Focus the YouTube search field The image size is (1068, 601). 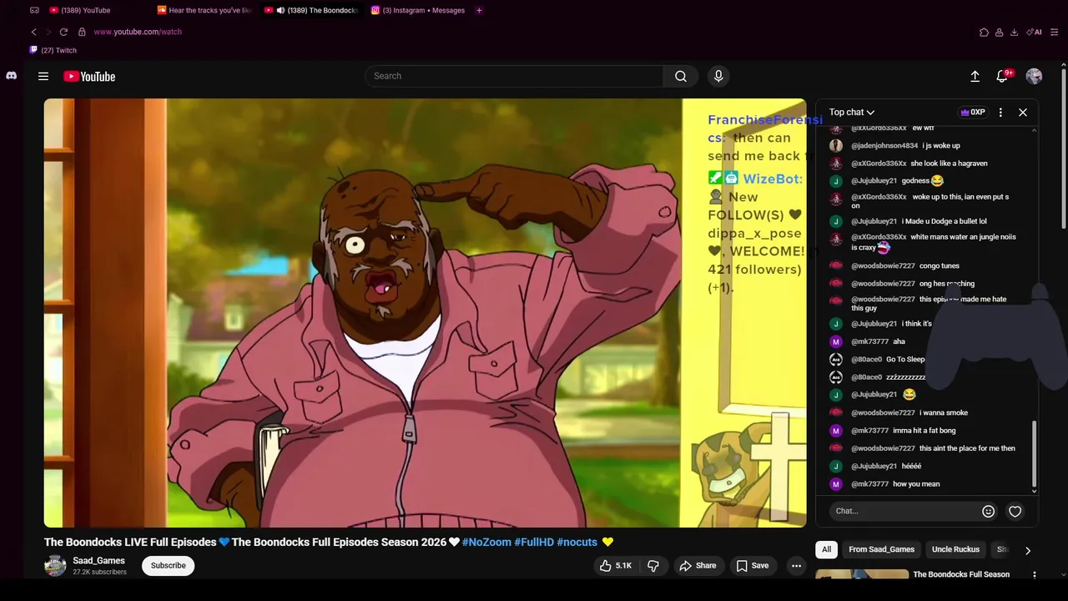(x=514, y=76)
